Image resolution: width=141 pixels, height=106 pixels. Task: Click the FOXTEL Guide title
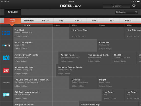(70, 6)
